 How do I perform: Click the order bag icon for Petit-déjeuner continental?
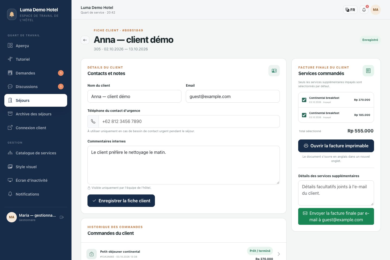92,254
